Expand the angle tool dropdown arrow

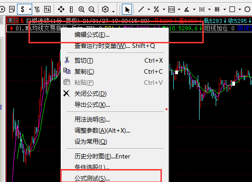click(194, 9)
